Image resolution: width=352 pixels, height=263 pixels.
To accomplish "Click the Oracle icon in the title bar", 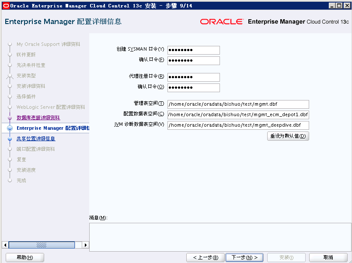I will 6,6.
